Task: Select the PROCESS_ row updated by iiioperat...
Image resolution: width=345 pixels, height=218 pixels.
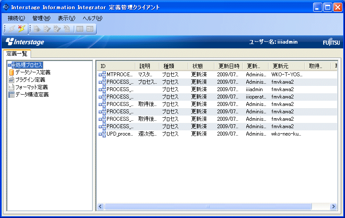Action: point(217,97)
